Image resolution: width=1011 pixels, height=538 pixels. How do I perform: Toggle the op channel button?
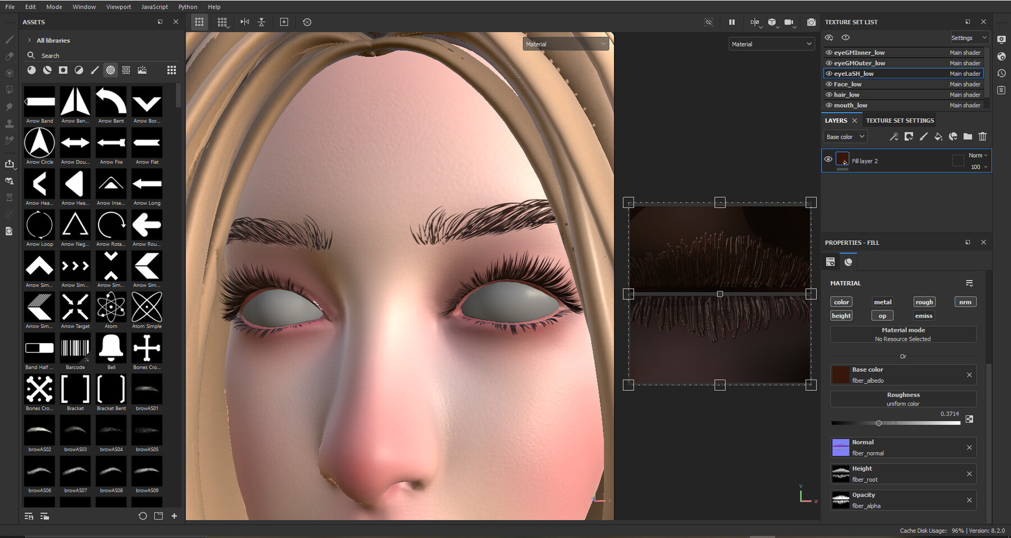pos(882,316)
